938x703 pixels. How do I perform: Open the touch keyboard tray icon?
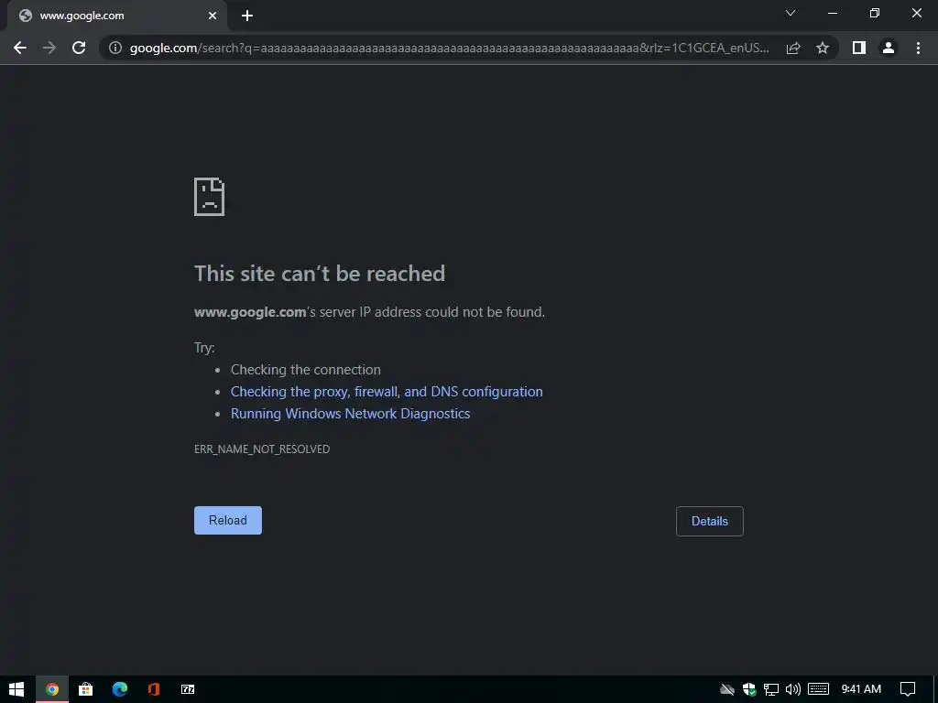coord(818,689)
